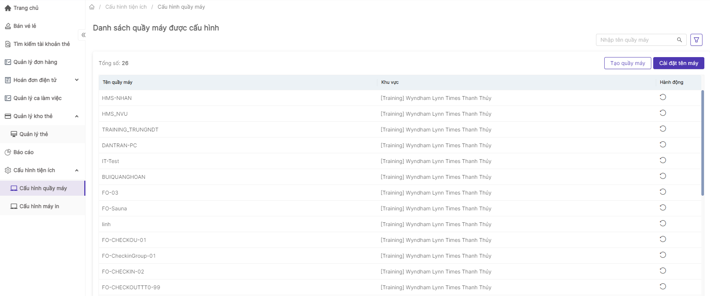Click the refresh icon for HMS_NVU
This screenshot has height=296, width=710.
click(663, 113)
